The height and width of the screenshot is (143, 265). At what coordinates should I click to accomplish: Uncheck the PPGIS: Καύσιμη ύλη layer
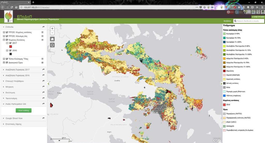7,36
